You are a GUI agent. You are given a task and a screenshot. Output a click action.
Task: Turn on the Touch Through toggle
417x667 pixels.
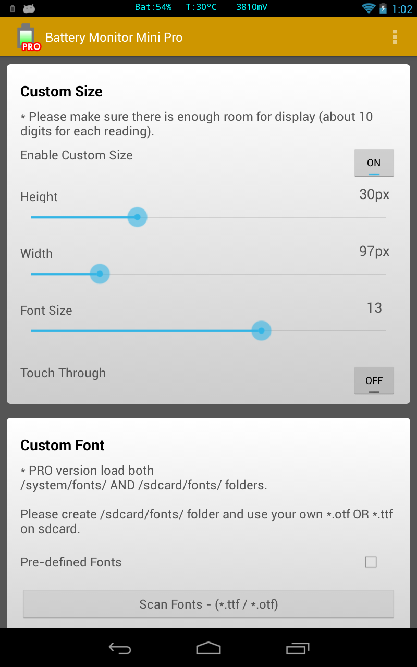point(374,381)
